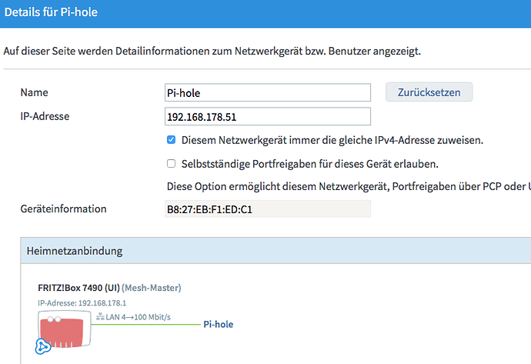The height and width of the screenshot is (364, 531).
Task: Click the Details für Pi-hole header
Action: pos(52,13)
